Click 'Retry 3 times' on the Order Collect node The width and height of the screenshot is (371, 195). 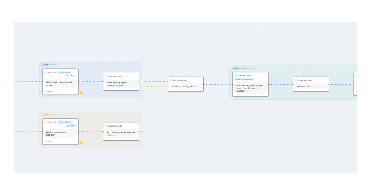click(71, 76)
